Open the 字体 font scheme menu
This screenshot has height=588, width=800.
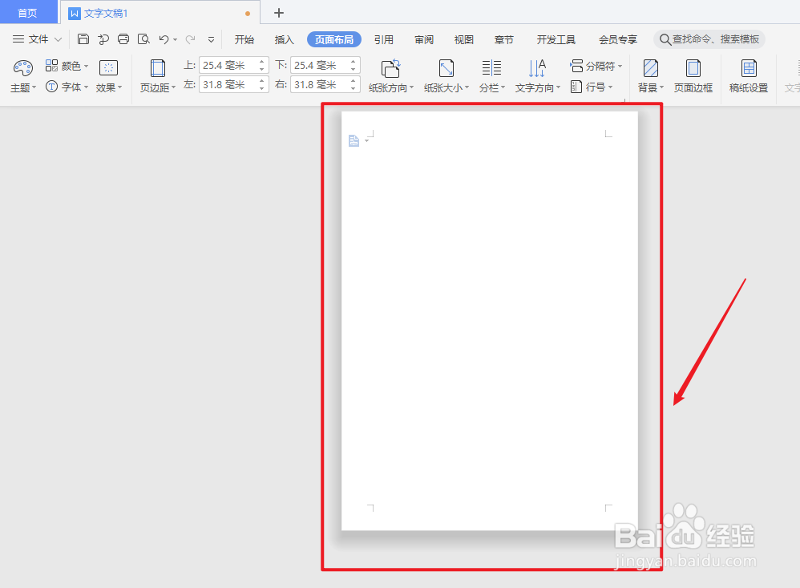67,87
